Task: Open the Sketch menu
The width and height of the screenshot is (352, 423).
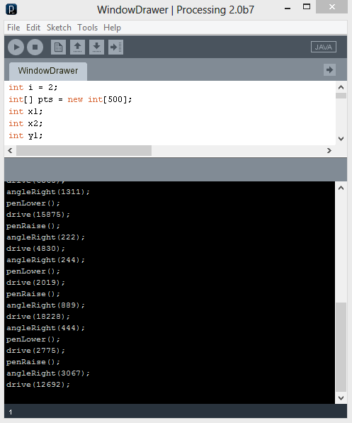Action: [59, 28]
